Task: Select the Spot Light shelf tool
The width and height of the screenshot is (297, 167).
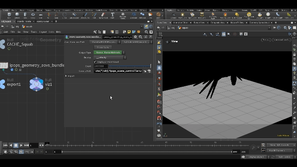Action: pos(192,15)
